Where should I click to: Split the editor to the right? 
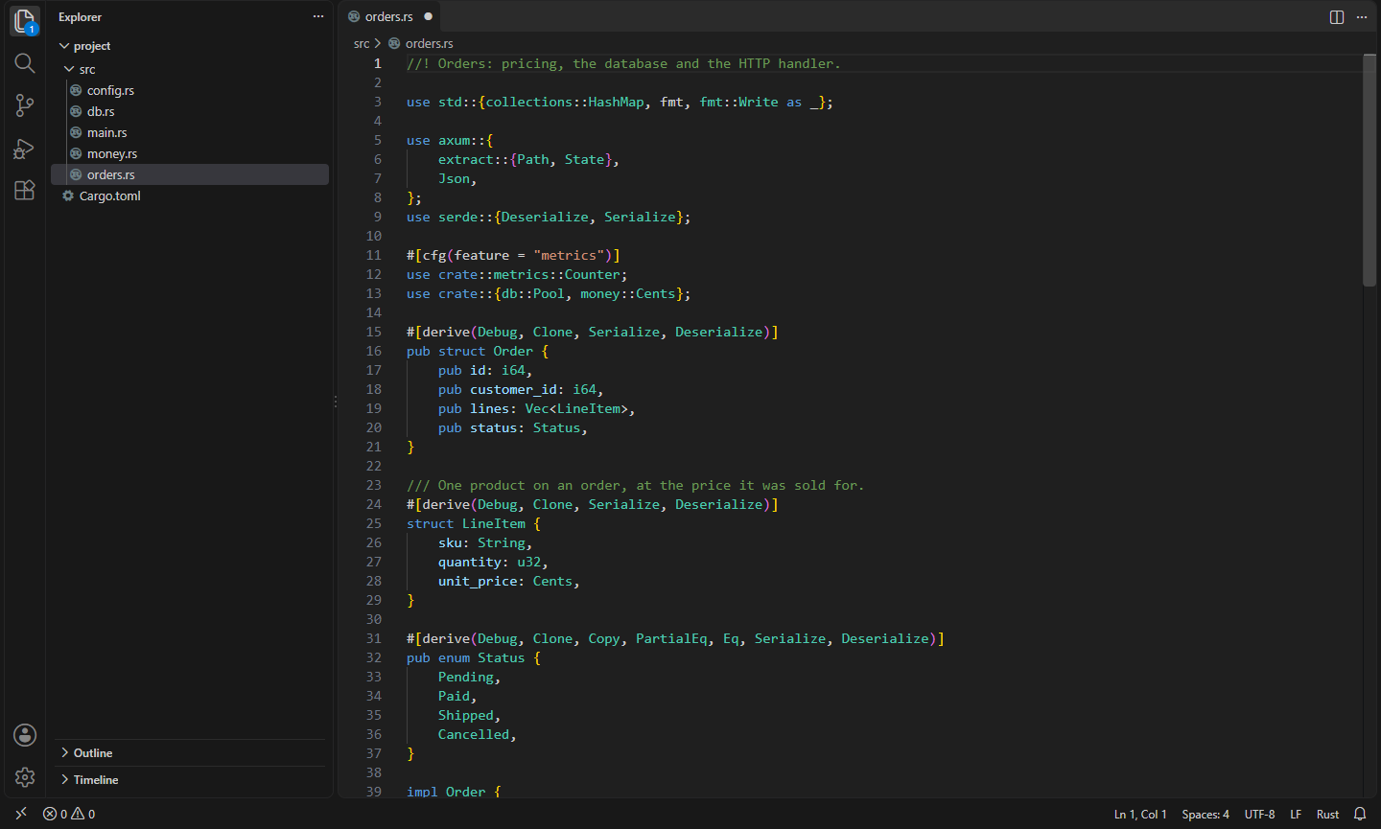1337,17
